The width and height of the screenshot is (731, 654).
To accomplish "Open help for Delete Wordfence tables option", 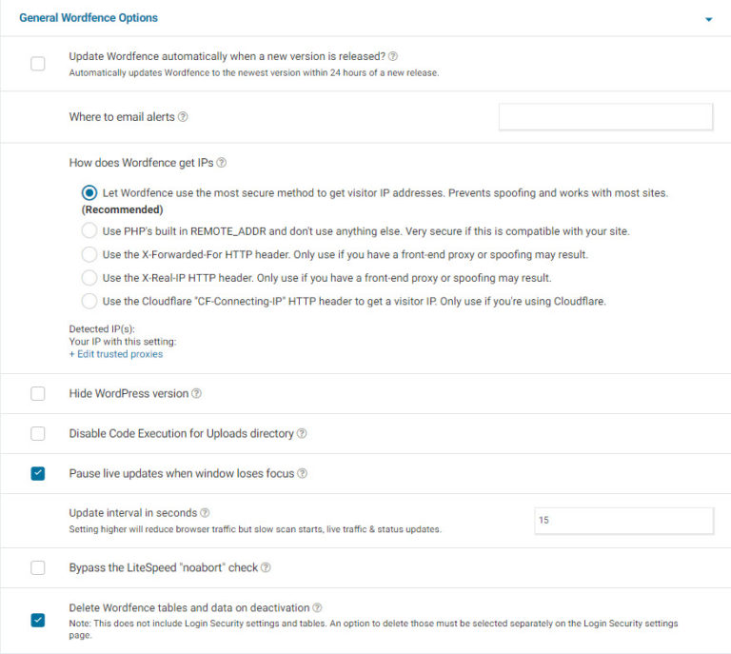I will [x=317, y=607].
